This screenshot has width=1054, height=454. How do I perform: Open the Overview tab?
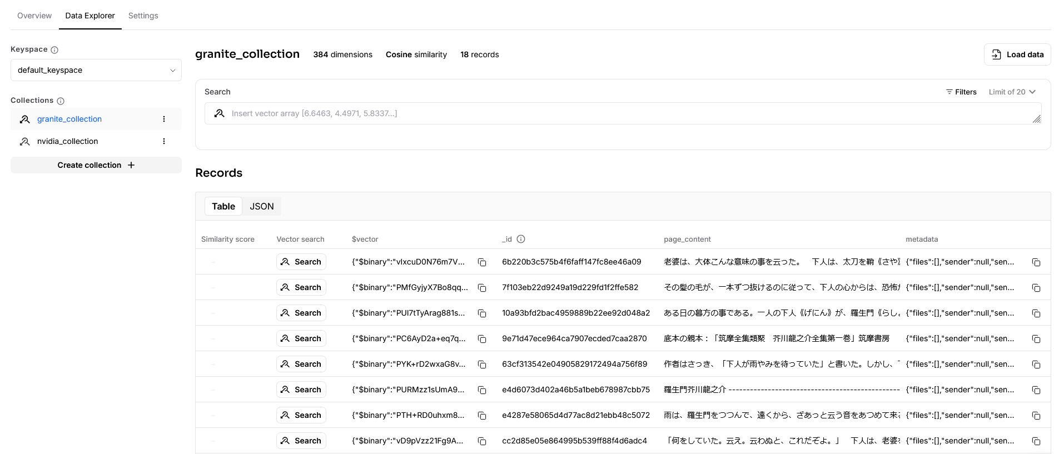34,16
